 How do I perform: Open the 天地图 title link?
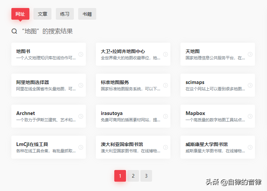pyautogui.click(x=192, y=51)
